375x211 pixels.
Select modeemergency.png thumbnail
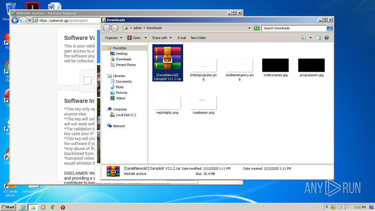[239, 69]
